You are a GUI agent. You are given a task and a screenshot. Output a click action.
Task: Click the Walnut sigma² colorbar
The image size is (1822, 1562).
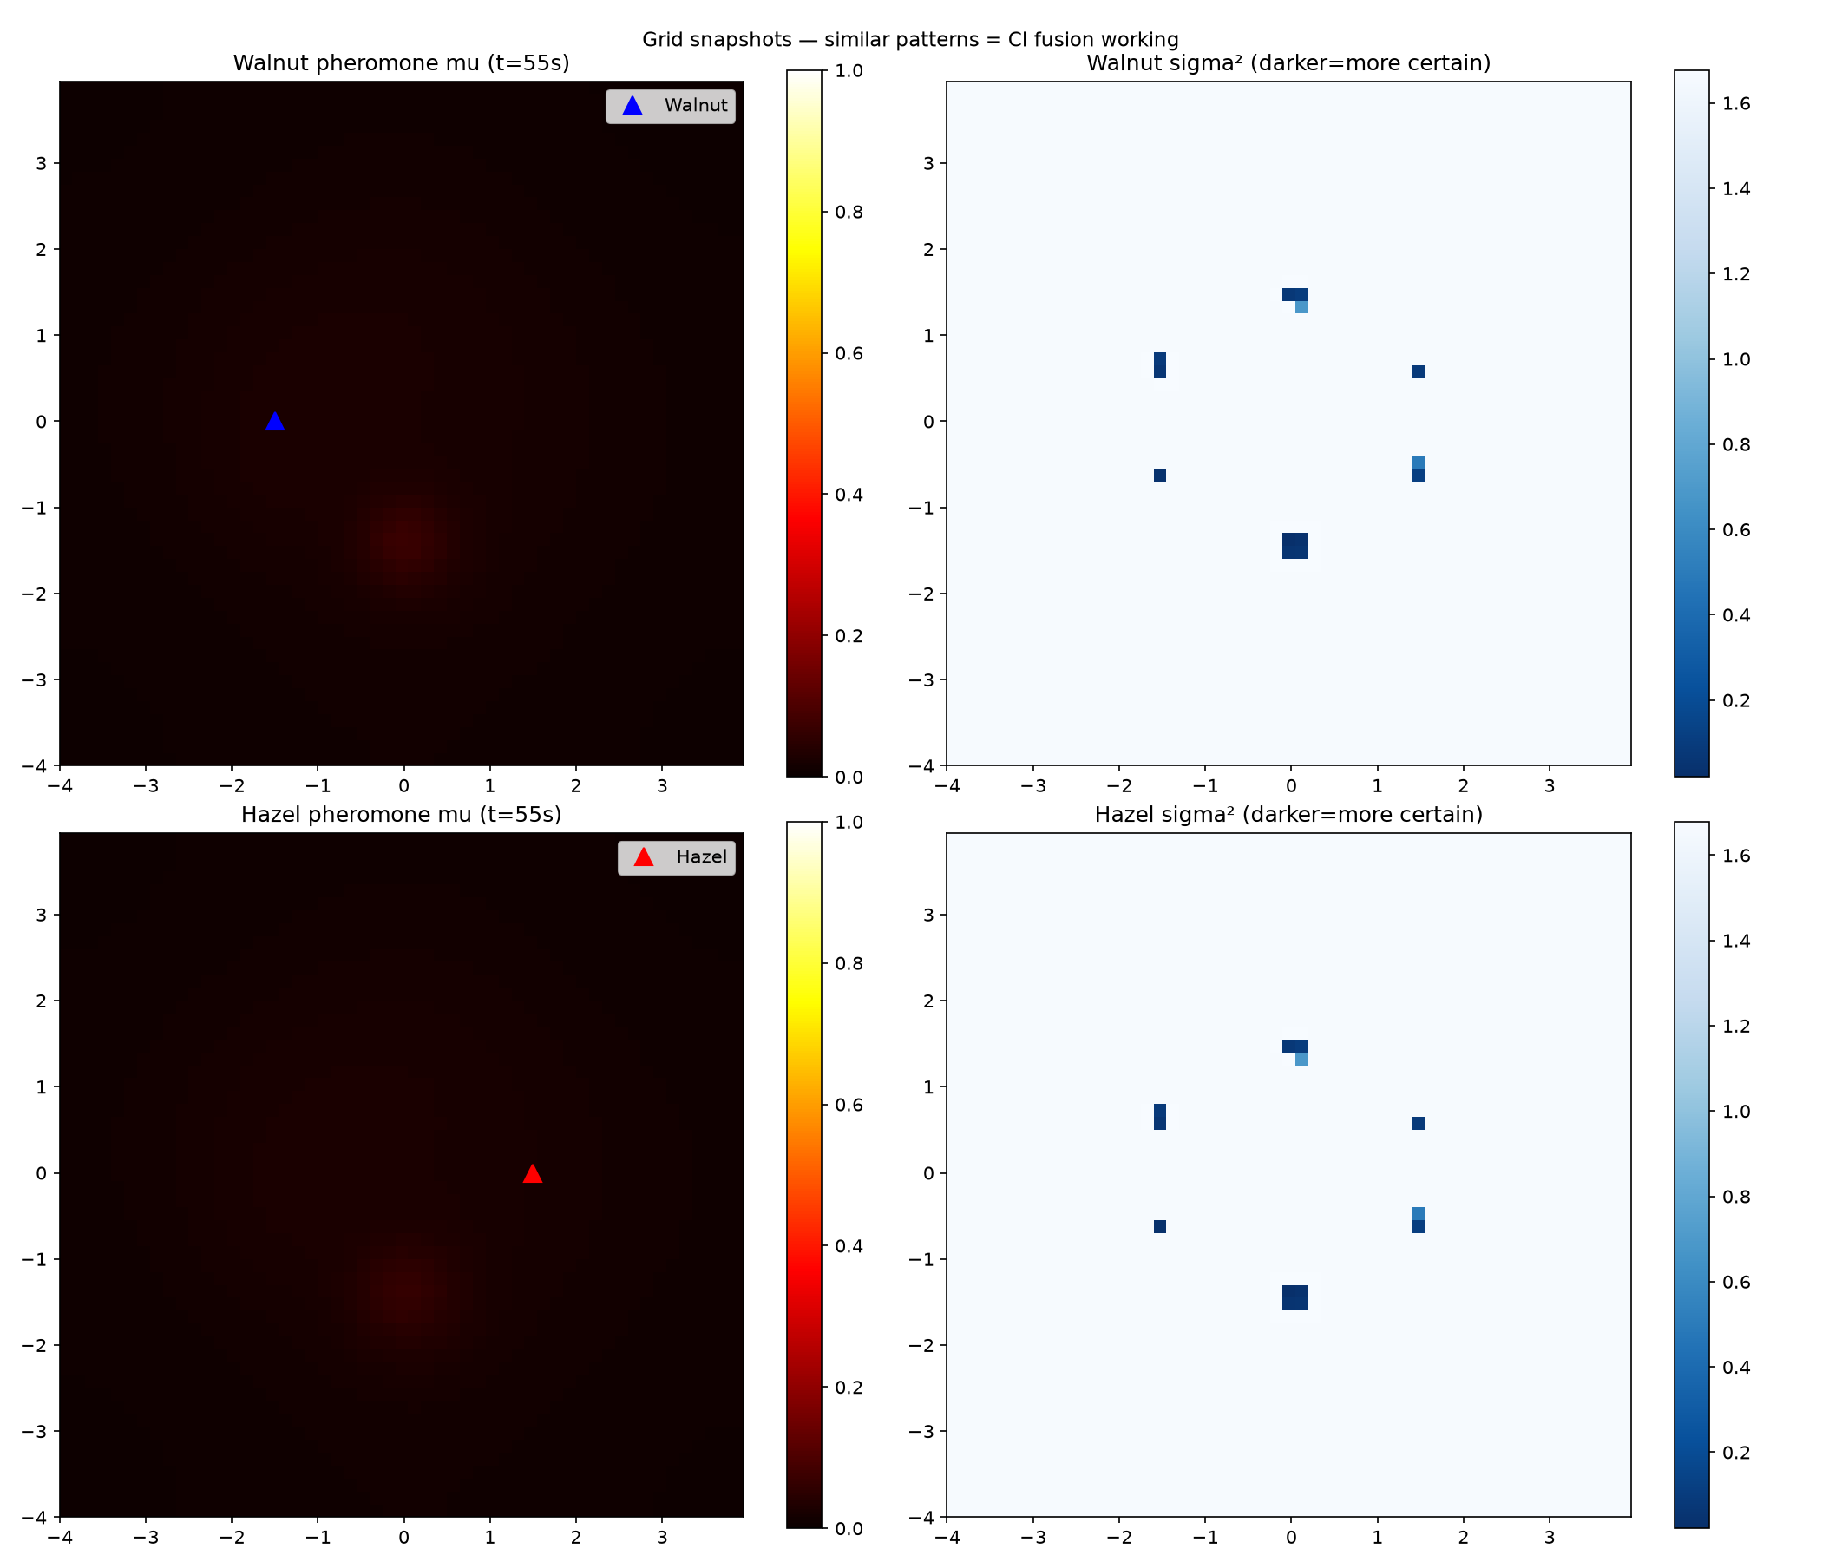tap(1691, 423)
